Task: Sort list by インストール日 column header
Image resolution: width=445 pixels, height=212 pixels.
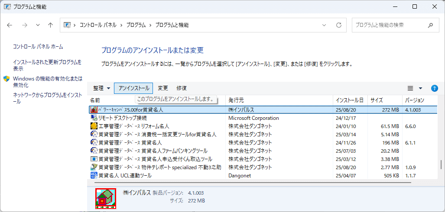Action: point(350,100)
